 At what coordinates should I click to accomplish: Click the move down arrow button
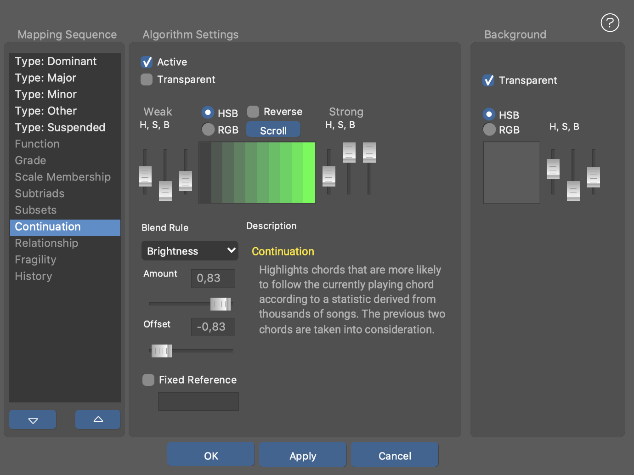click(33, 419)
